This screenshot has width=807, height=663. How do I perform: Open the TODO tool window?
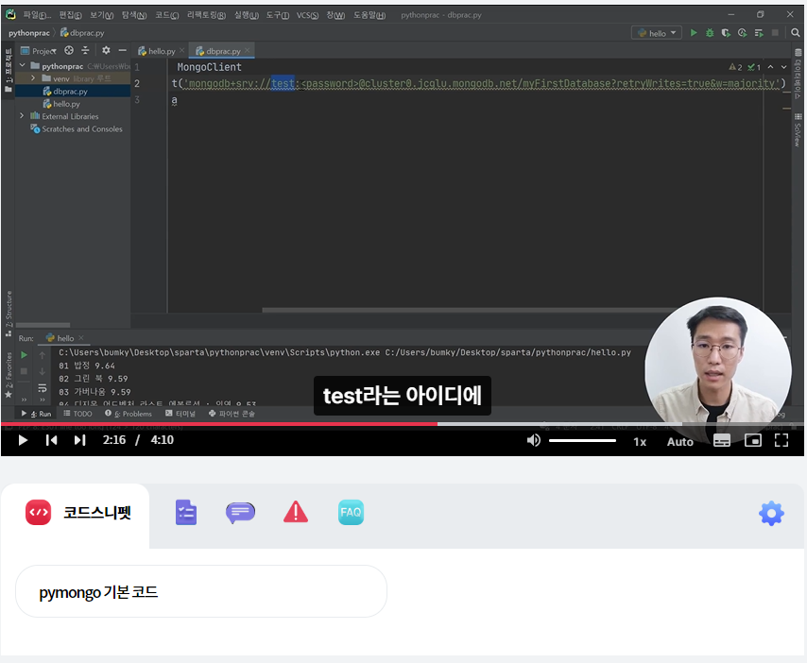[x=77, y=414]
